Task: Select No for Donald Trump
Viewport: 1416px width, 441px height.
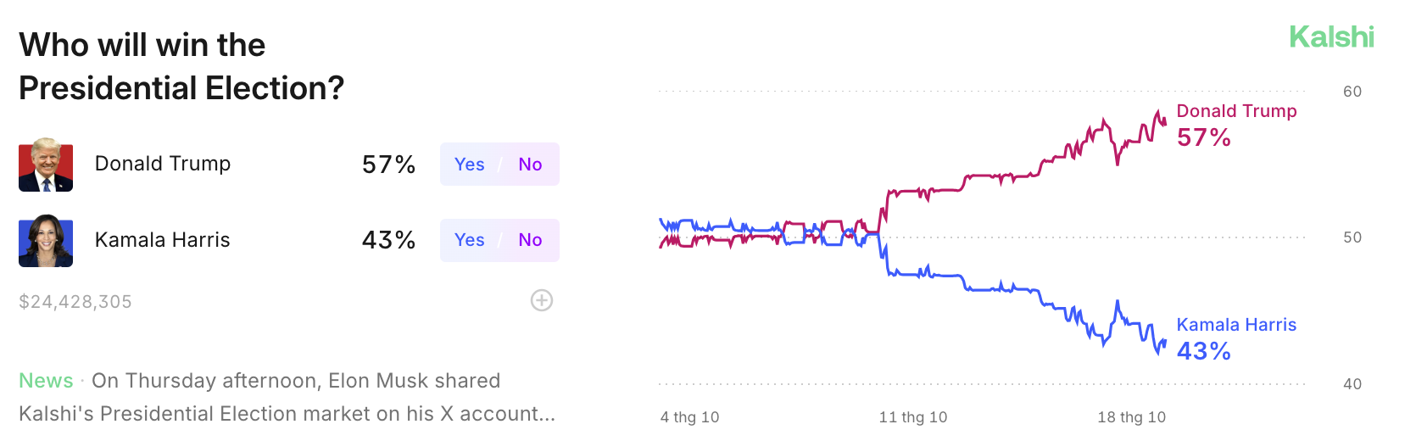Action: coord(530,165)
